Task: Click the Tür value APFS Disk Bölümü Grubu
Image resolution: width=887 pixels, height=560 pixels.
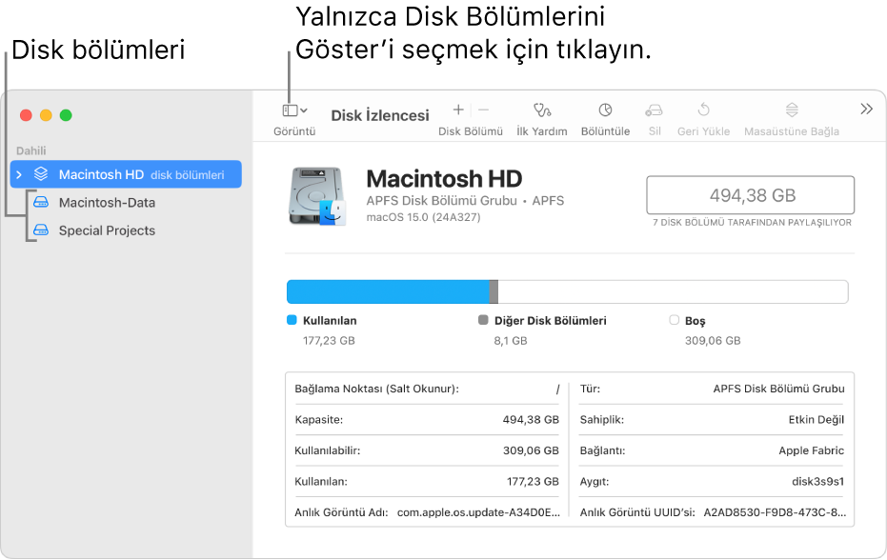Action: click(779, 389)
